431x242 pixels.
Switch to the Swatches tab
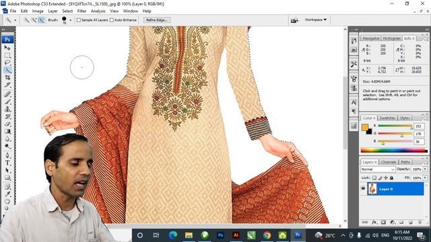pyautogui.click(x=387, y=118)
